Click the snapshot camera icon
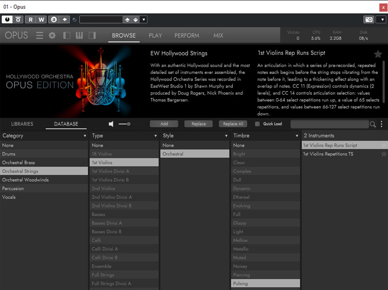This screenshot has height=290, width=388. pyautogui.click(x=369, y=19)
